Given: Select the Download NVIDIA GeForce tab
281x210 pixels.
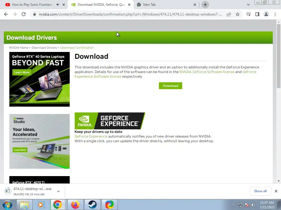Looking at the screenshot, I should click(x=101, y=5).
